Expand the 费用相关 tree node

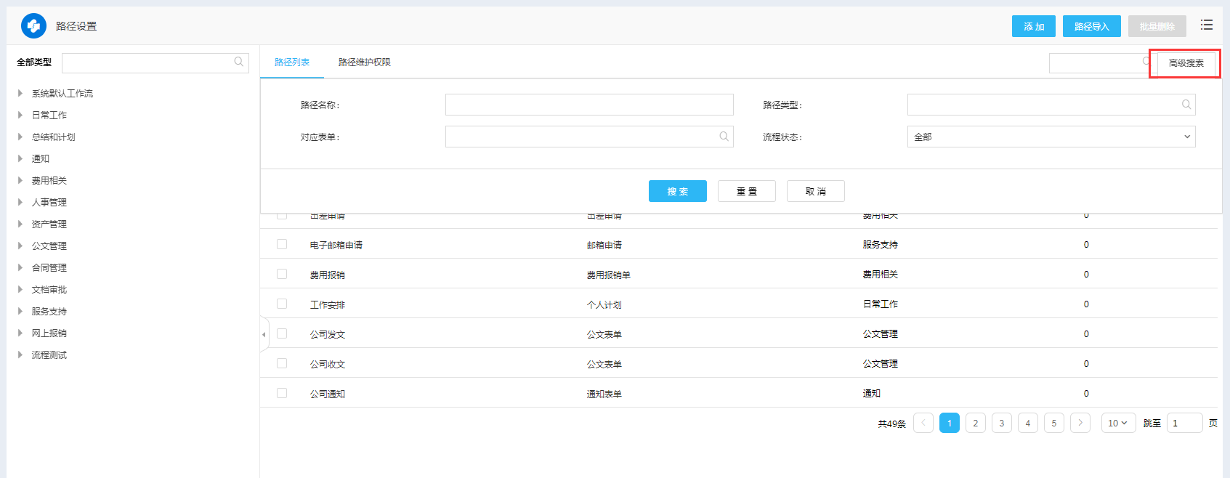tap(20, 180)
